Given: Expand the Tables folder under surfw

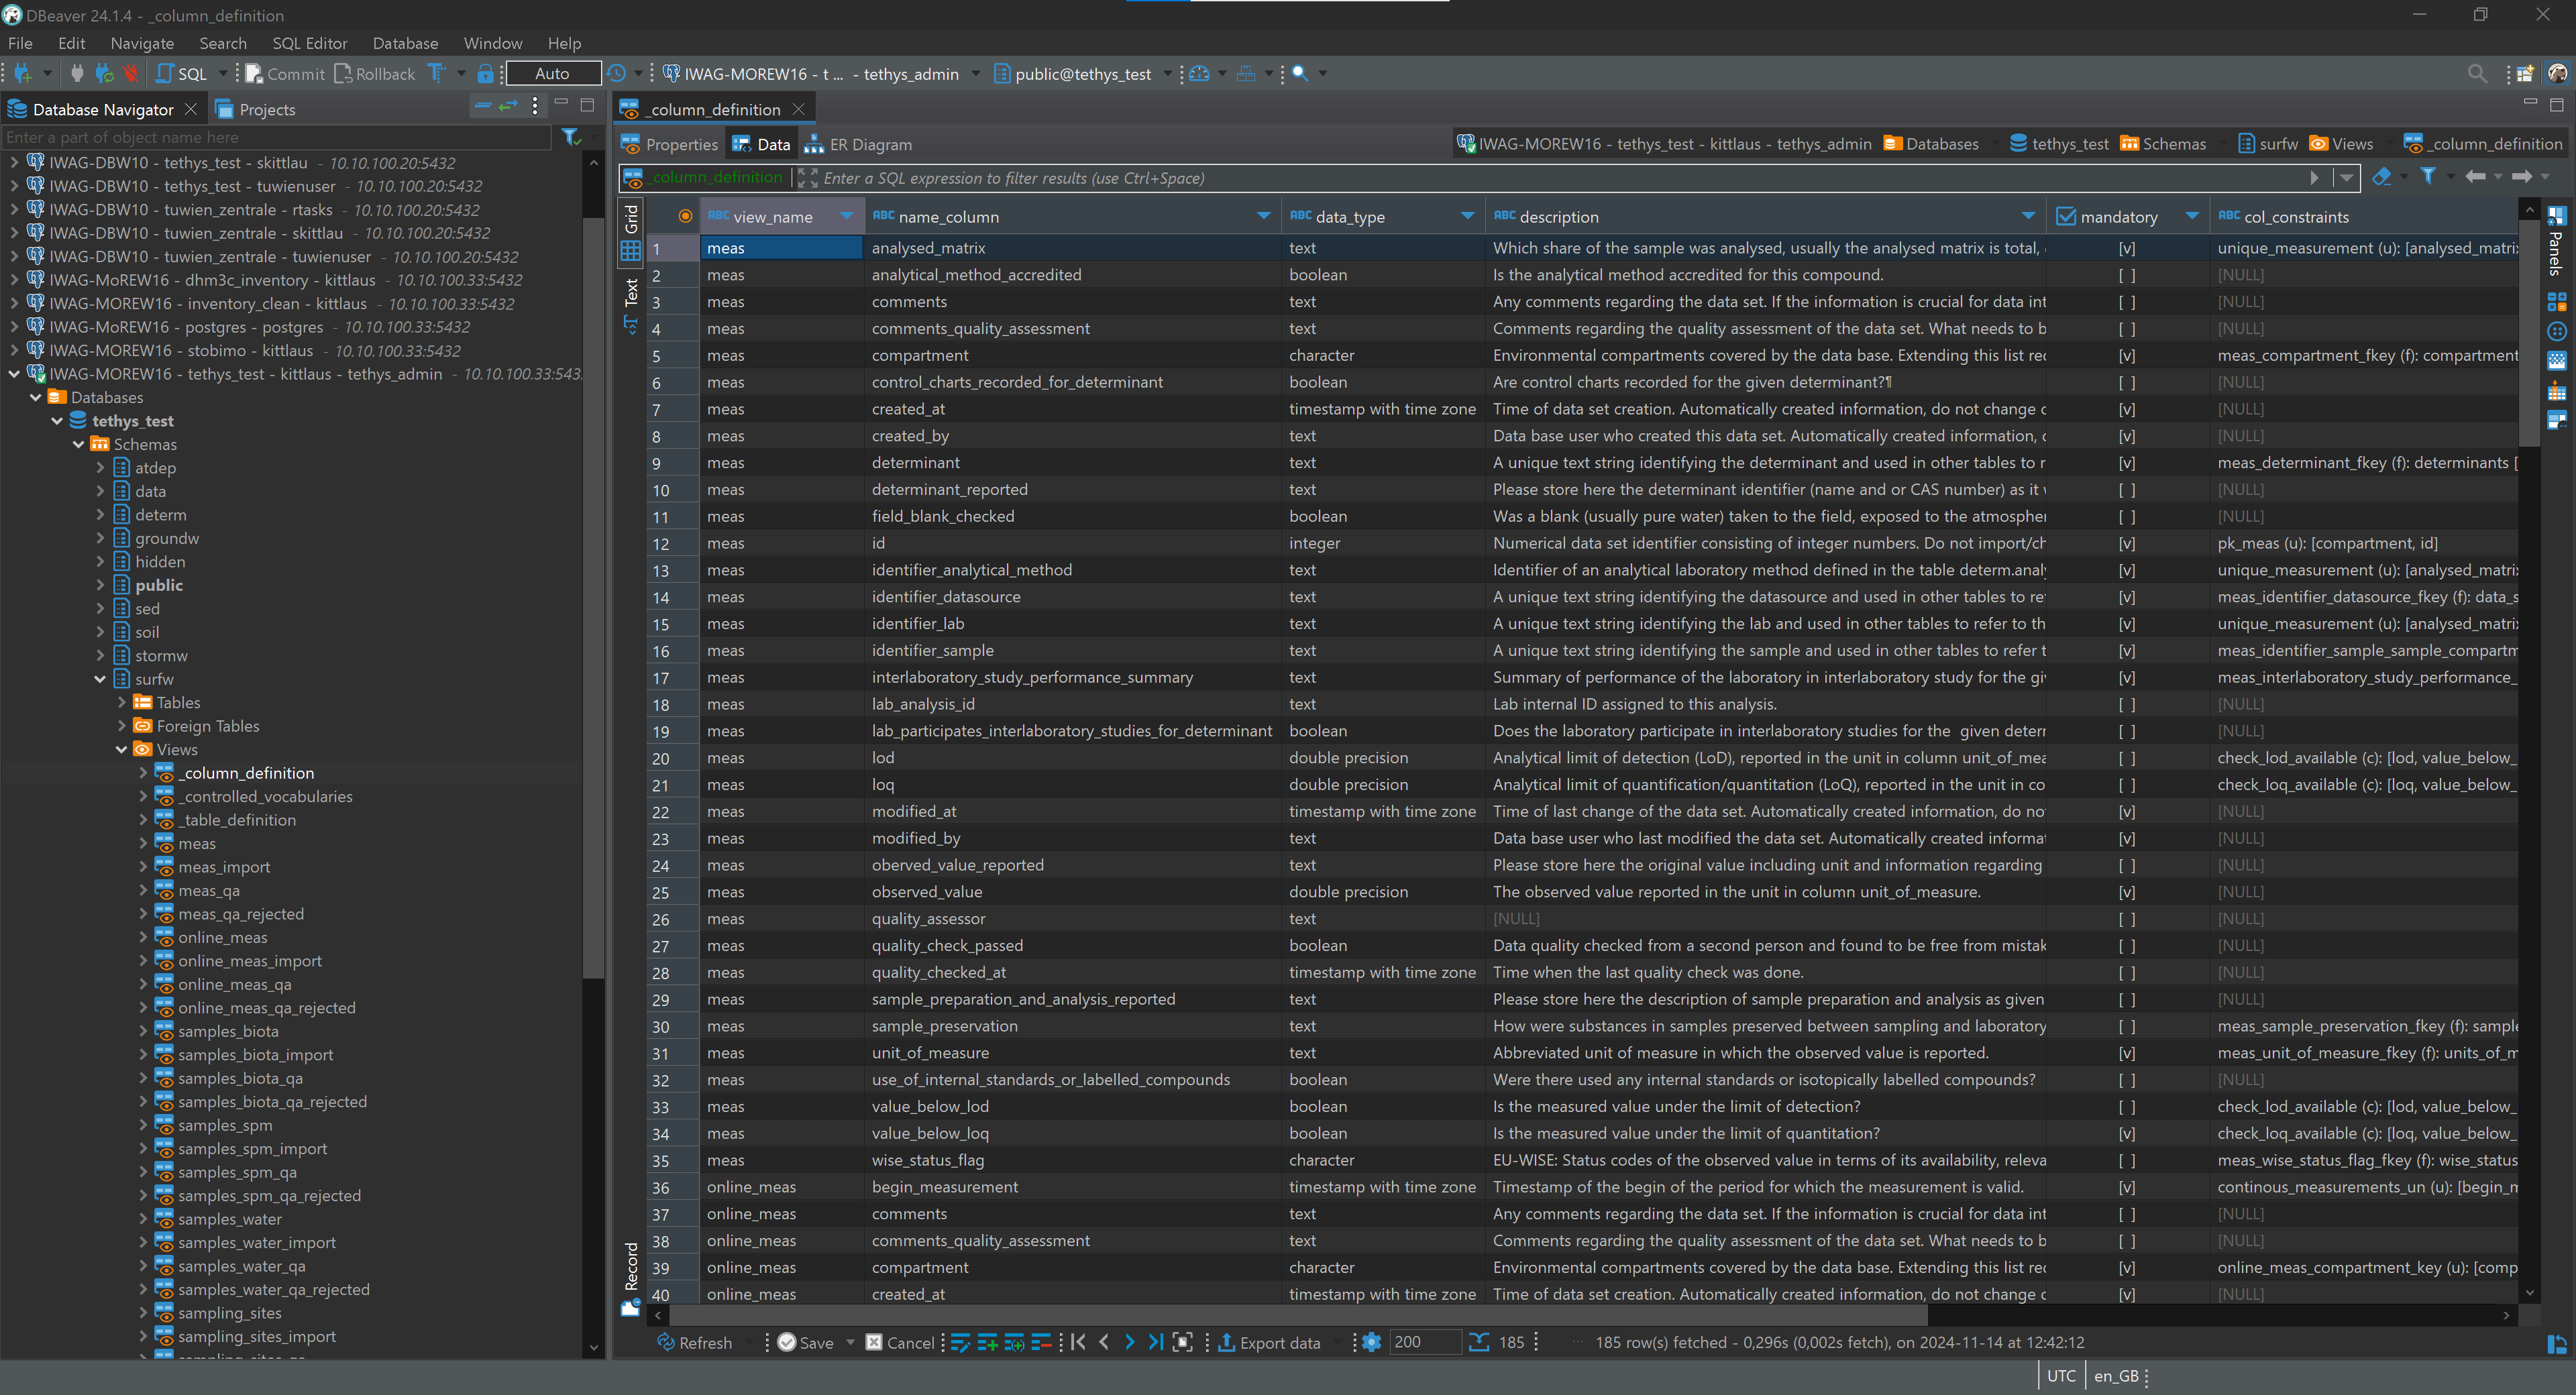Looking at the screenshot, I should 122,703.
